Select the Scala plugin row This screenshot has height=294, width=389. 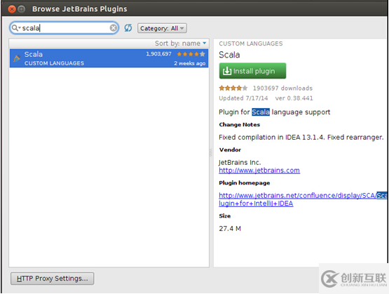point(109,58)
